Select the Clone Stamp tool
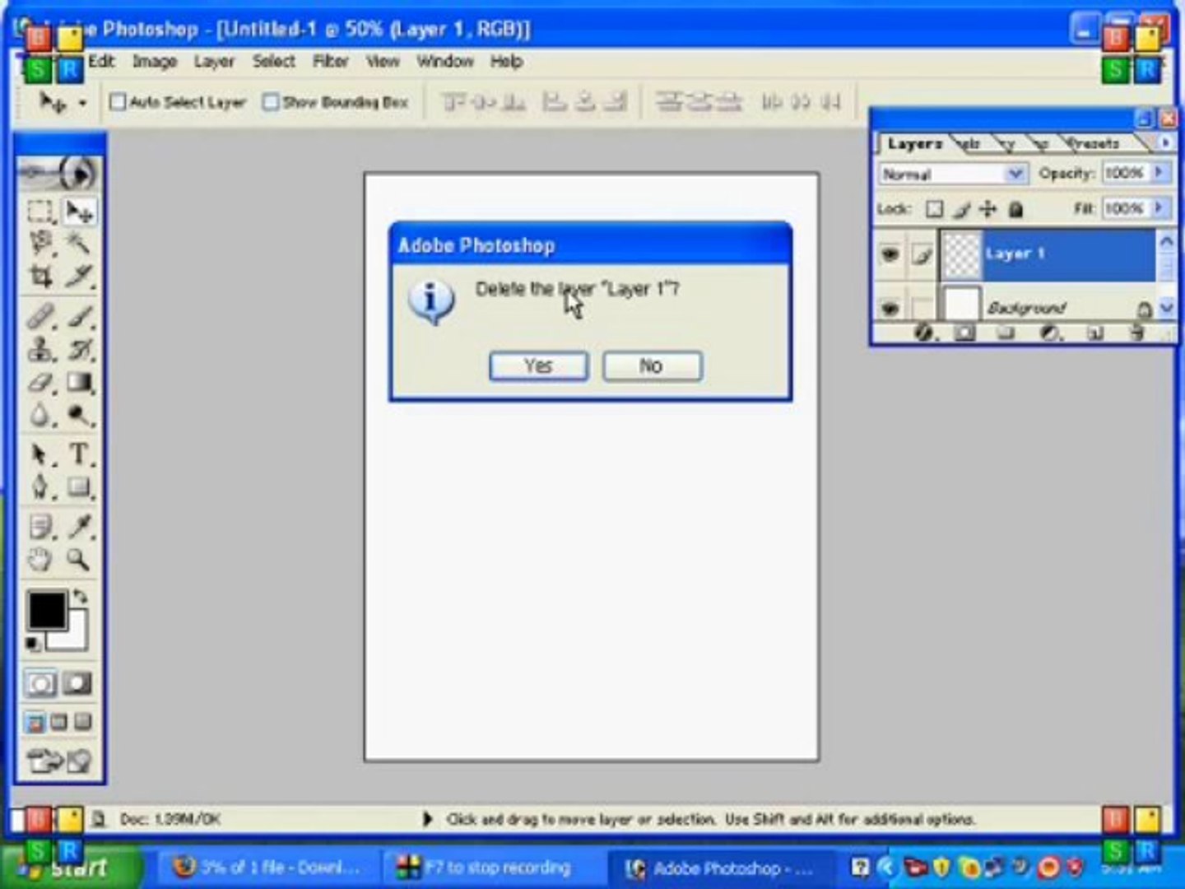This screenshot has height=889, width=1185. pos(40,350)
